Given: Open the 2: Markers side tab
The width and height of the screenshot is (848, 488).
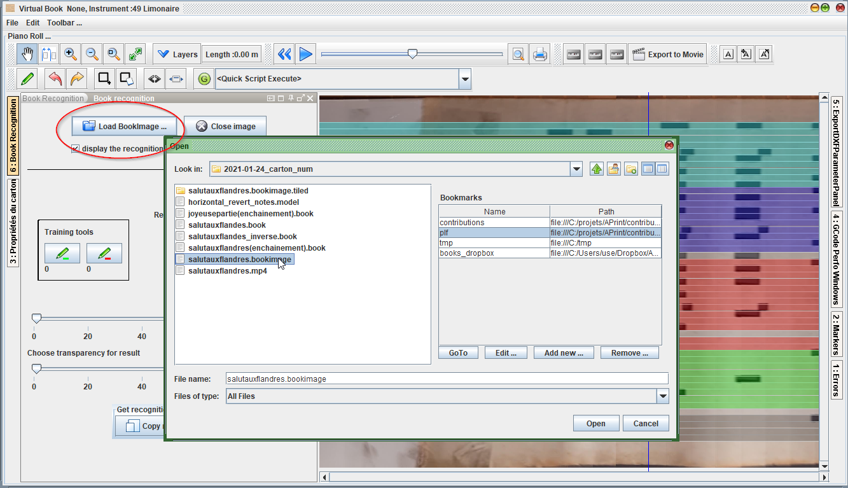Looking at the screenshot, I should pyautogui.click(x=837, y=334).
